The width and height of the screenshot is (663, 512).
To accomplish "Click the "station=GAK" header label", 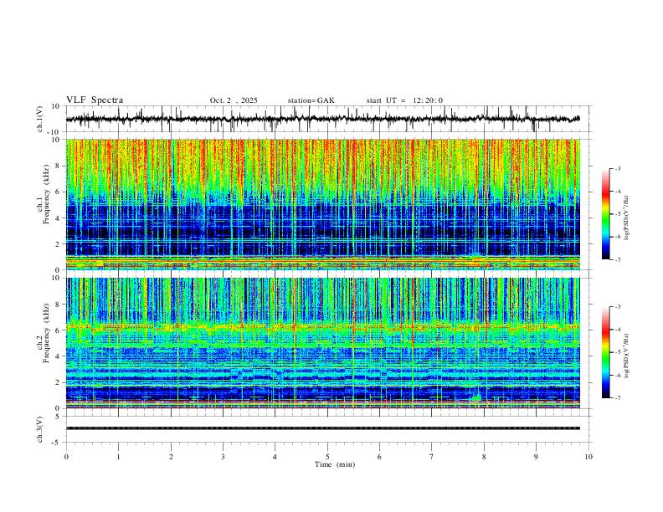I will 311,100.
